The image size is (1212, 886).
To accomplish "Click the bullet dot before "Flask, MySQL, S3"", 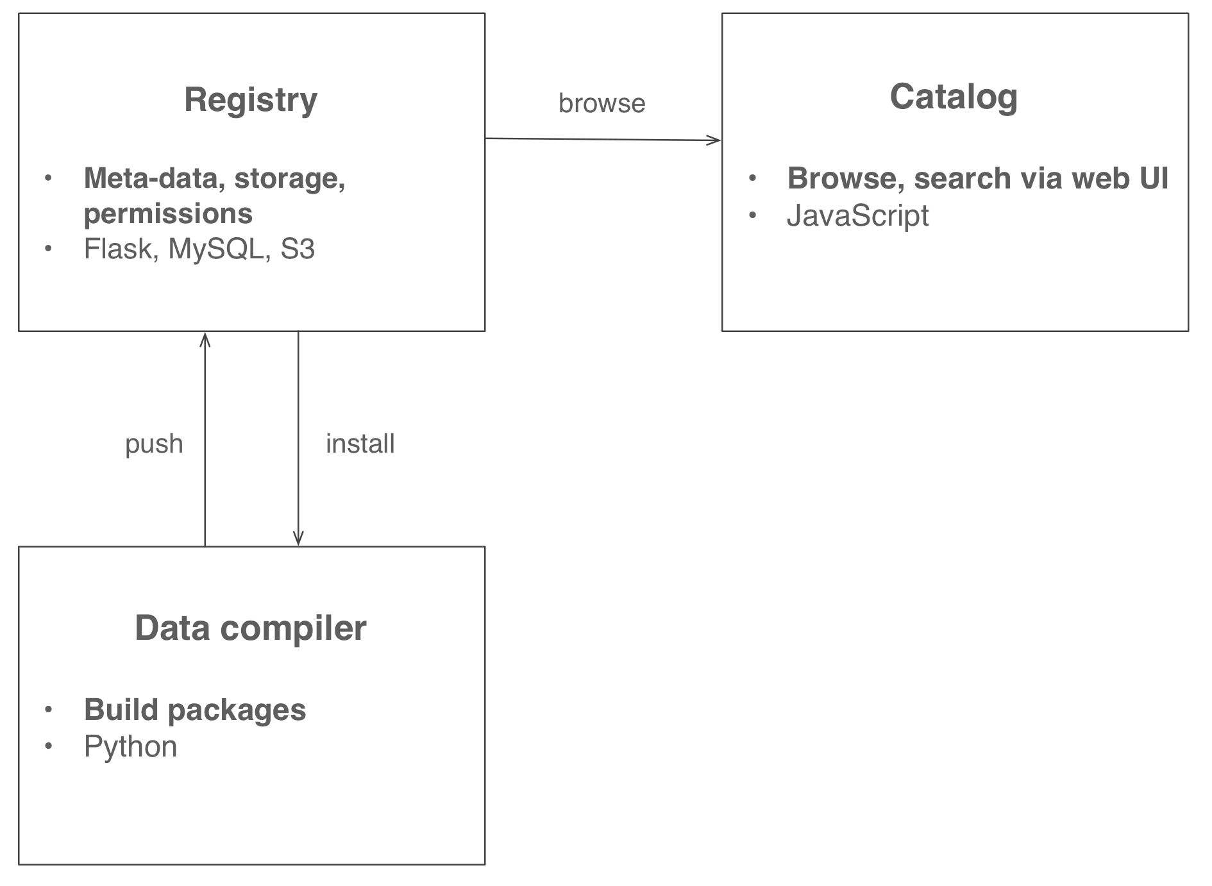I will [x=48, y=248].
